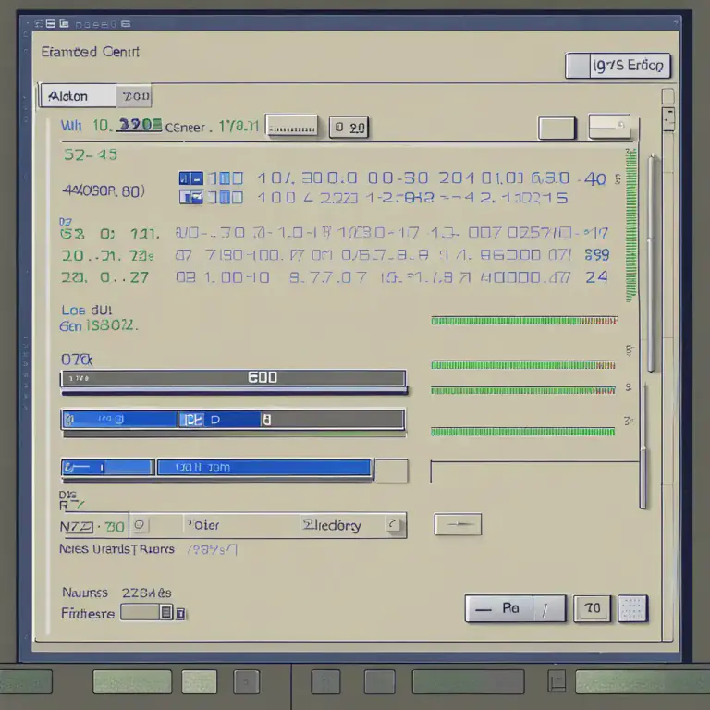Click the dash button right of the "2lledory" dropdown

[x=458, y=524]
